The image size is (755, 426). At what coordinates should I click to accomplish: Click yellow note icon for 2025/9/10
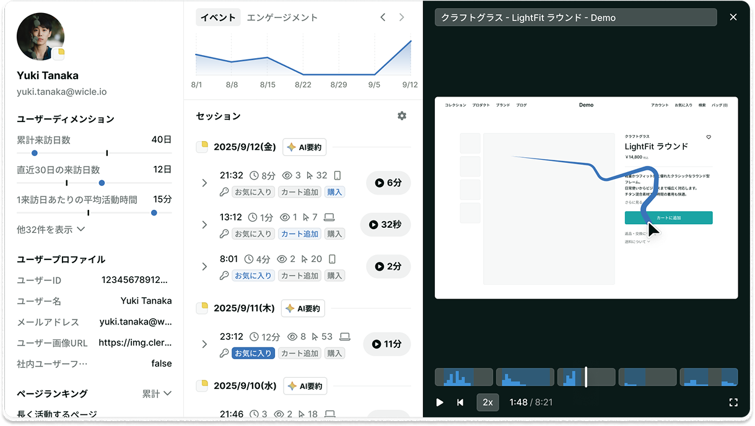point(202,386)
